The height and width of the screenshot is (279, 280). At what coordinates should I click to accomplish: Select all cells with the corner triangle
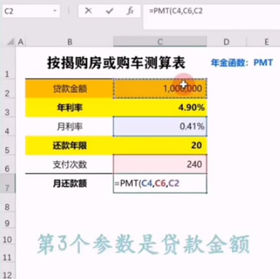tap(11, 42)
